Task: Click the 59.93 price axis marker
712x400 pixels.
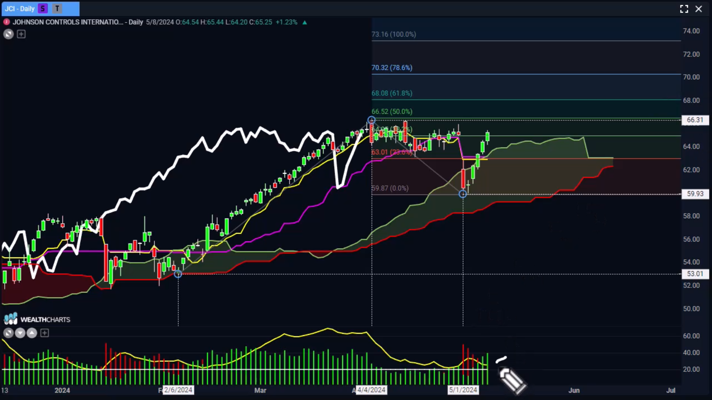Action: pyautogui.click(x=695, y=194)
